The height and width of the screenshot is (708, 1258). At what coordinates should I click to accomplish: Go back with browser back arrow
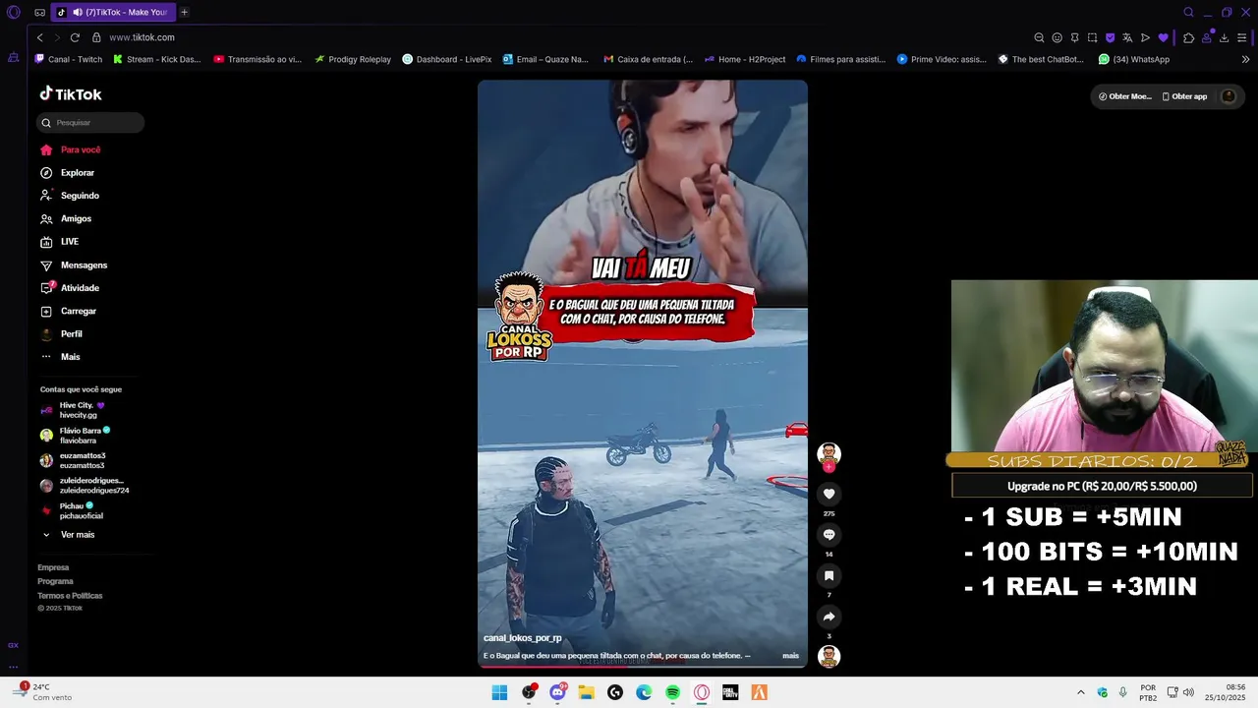click(x=39, y=37)
